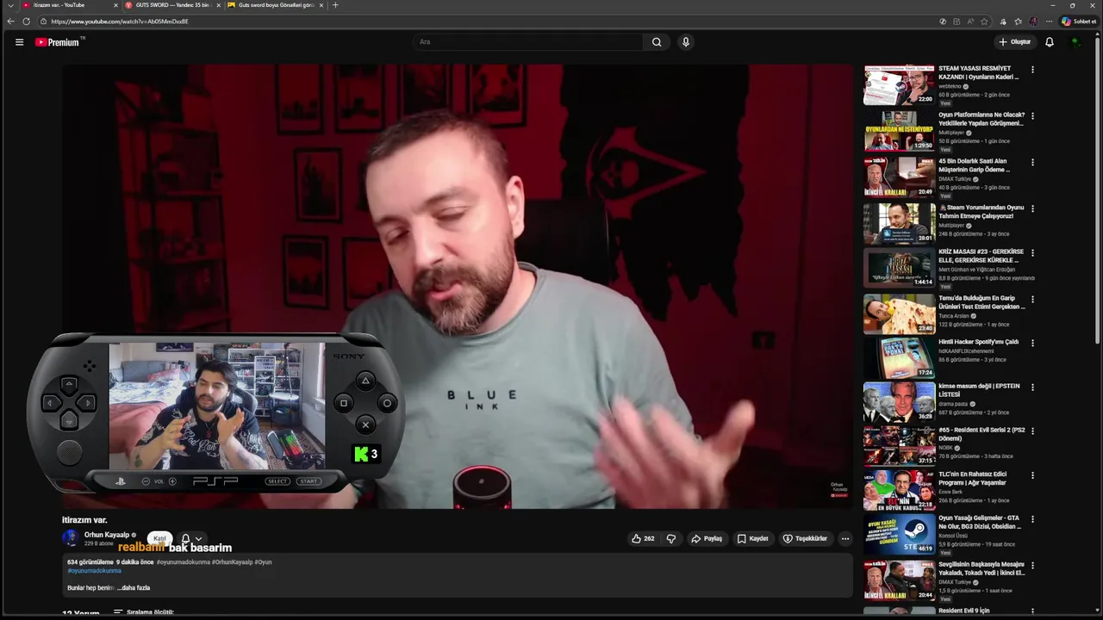Open Hintli Hacker Spotify'ını Çaldı title
This screenshot has height=620, width=1103.
(979, 342)
